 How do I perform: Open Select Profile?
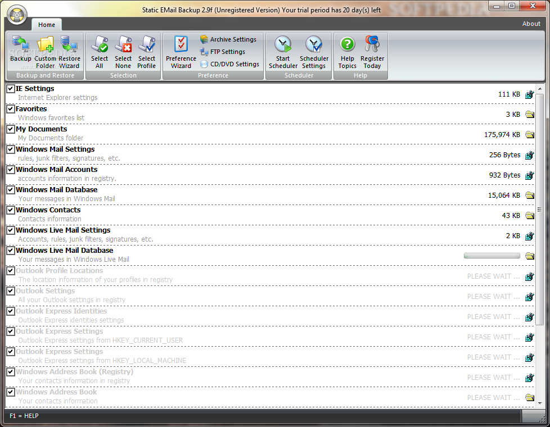tap(147, 52)
